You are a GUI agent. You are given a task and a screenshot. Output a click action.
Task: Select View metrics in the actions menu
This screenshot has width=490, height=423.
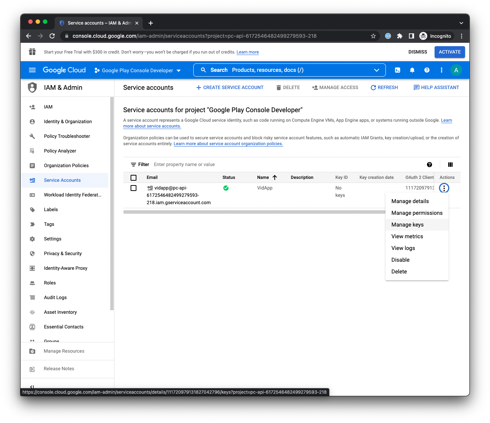tap(417, 236)
